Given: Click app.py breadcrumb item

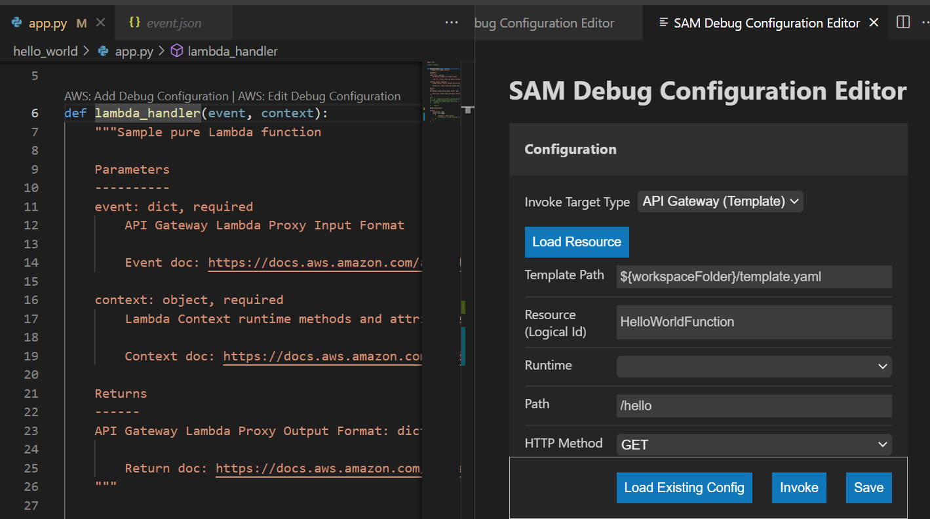Looking at the screenshot, I should 134,51.
